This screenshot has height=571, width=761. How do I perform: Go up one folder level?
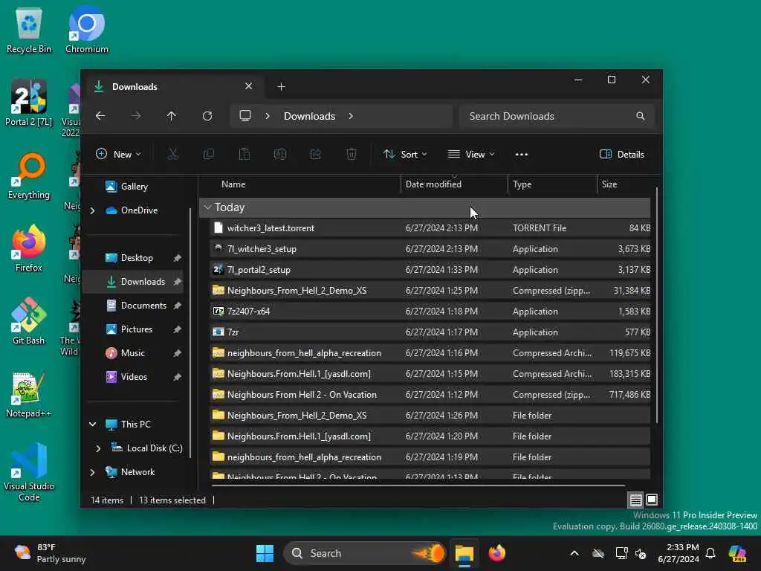coord(172,116)
